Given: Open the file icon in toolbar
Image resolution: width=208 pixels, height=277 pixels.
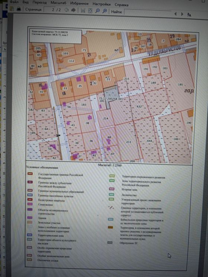Looking at the screenshot, I should click(x=12, y=9).
